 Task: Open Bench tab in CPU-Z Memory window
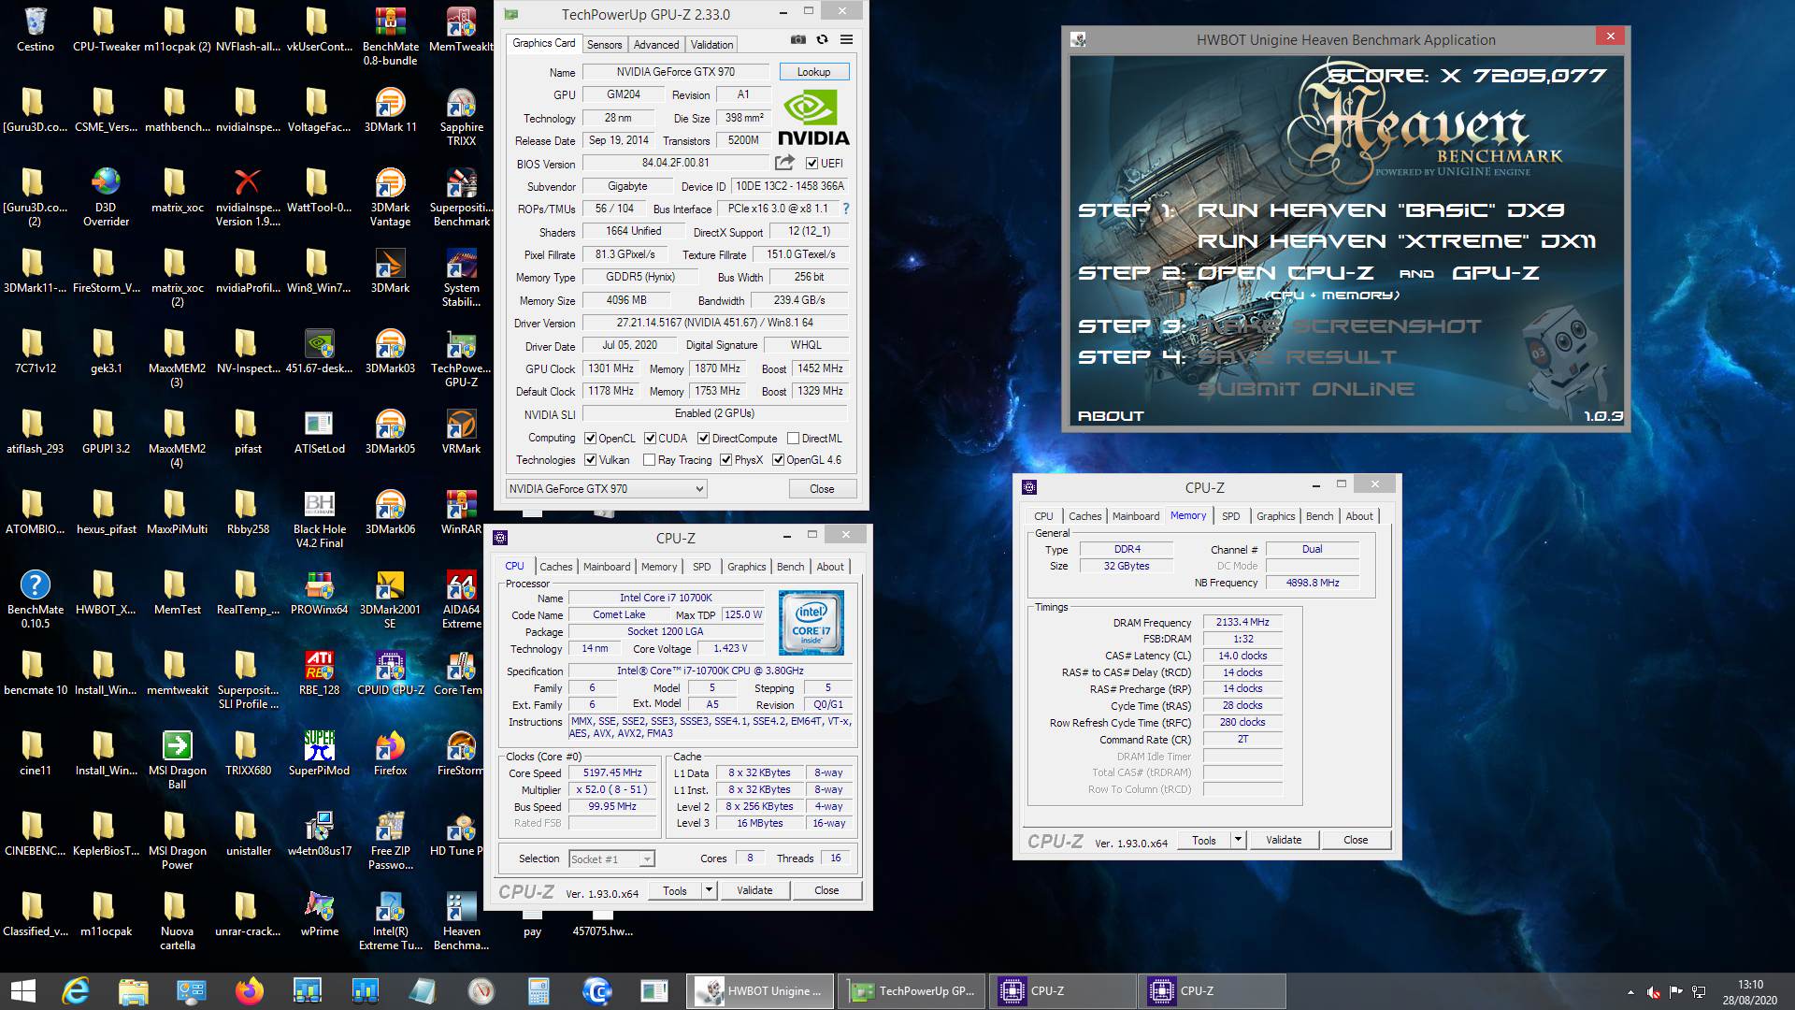(1320, 516)
